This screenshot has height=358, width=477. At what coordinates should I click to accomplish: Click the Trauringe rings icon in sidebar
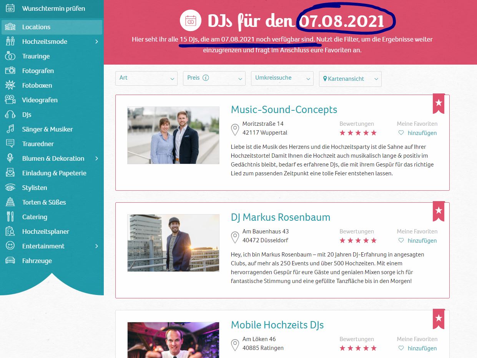pos(10,56)
